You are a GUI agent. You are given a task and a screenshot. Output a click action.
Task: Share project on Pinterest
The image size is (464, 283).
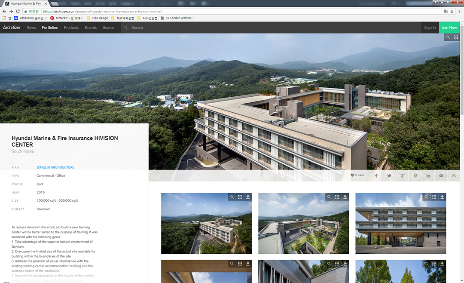coord(415,176)
